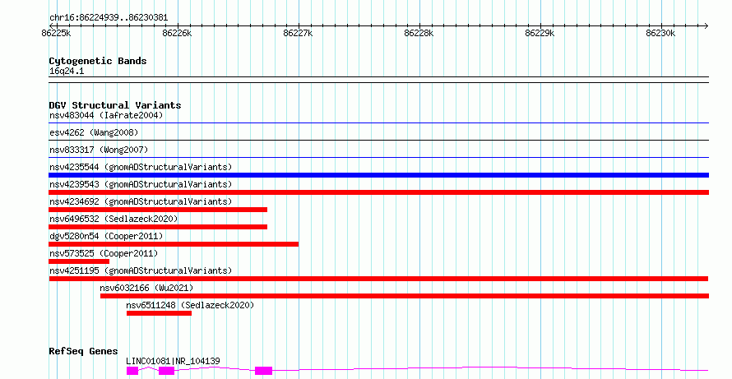This screenshot has height=379, width=732.
Task: Select the short red nsv573525 bar
Action: (79, 261)
